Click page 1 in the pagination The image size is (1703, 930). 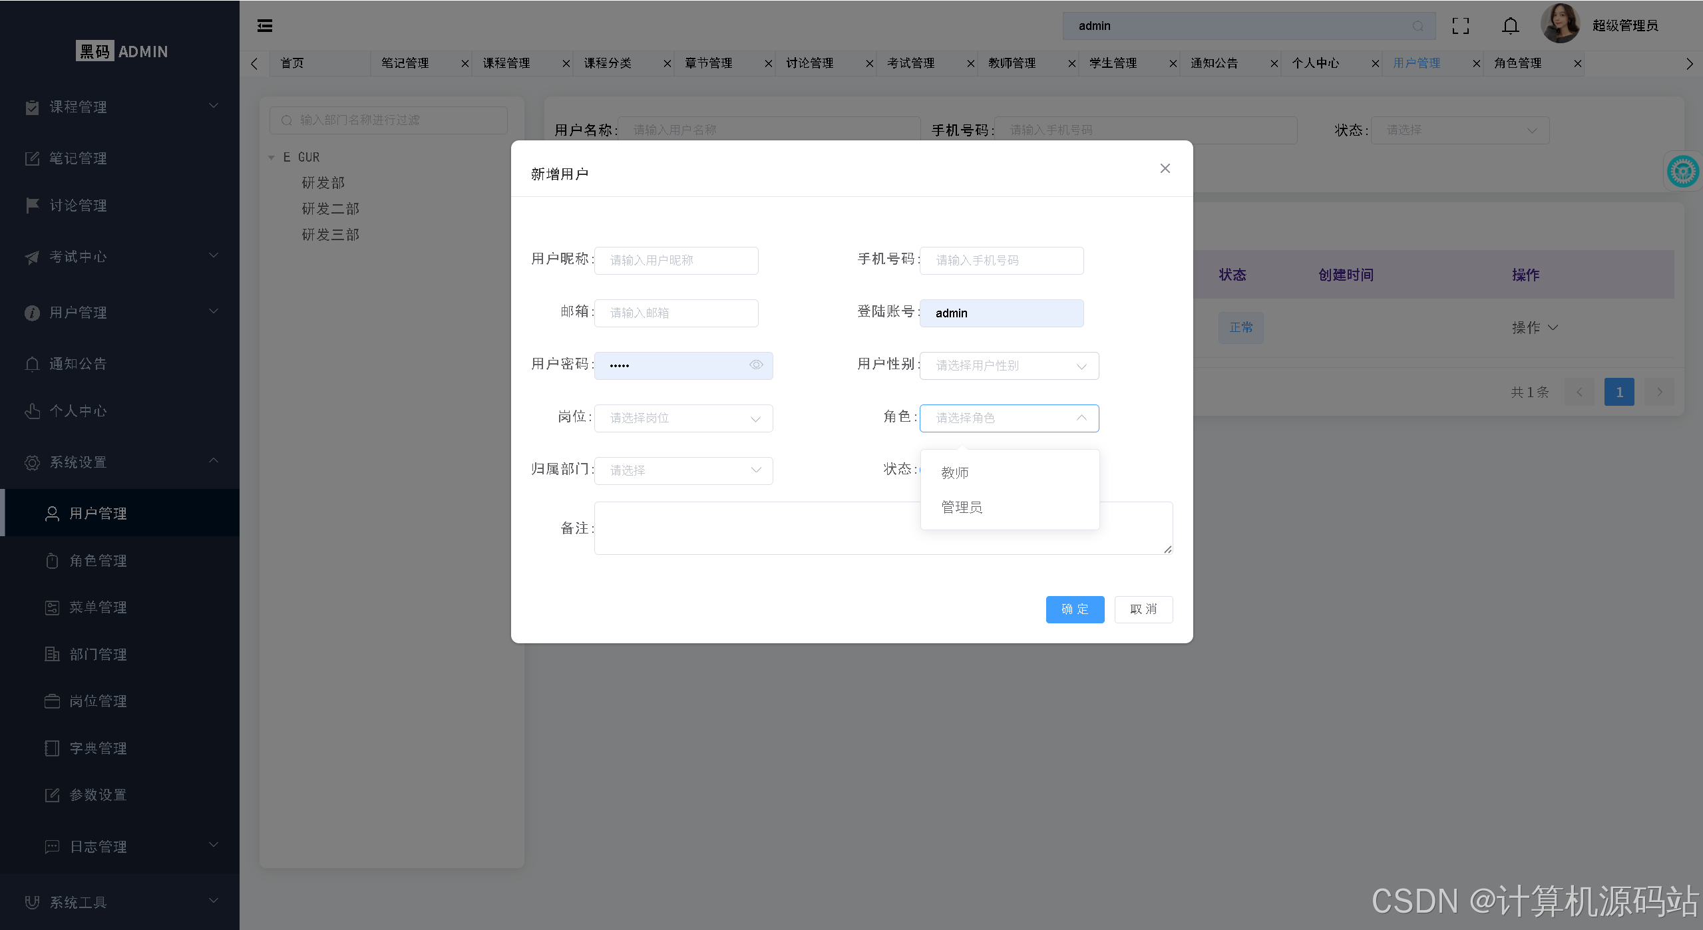point(1618,392)
